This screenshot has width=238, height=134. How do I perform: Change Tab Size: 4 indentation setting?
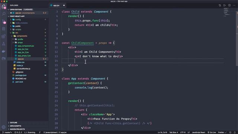point(174,133)
